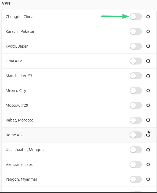Open settings gear for Karachi, Pakistan
This screenshot has width=157, height=193.
coord(148,31)
